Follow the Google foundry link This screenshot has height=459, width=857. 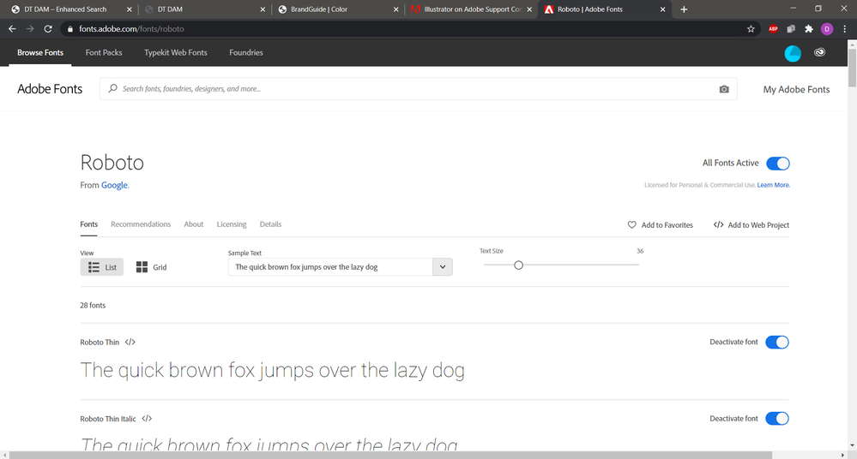coord(114,185)
